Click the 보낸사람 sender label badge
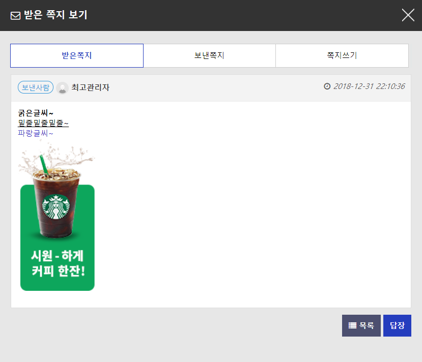Image resolution: width=422 pixels, height=362 pixels. click(x=35, y=87)
